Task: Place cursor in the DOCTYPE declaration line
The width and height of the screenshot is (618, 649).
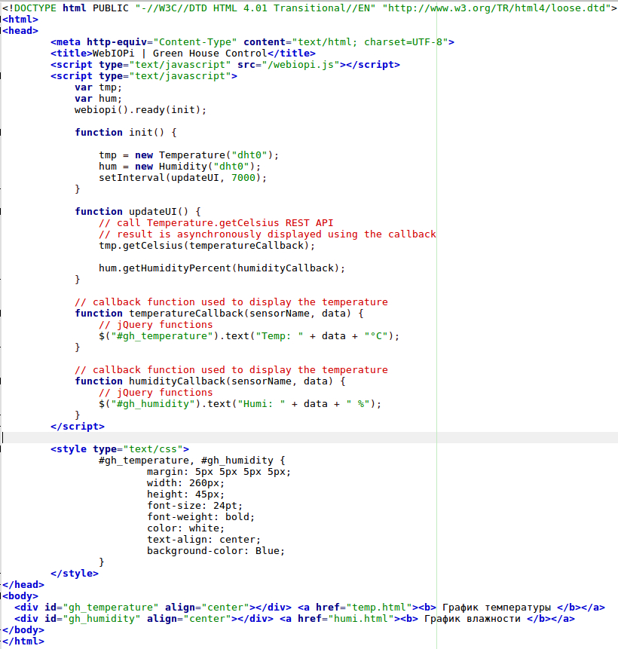Action: (309, 8)
